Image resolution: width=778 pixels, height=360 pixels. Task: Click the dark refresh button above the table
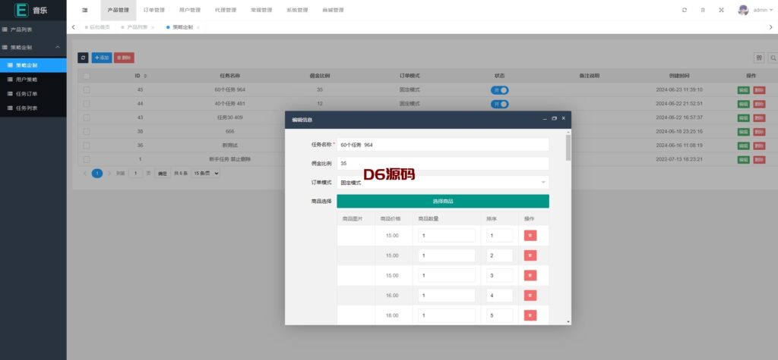[x=83, y=58]
